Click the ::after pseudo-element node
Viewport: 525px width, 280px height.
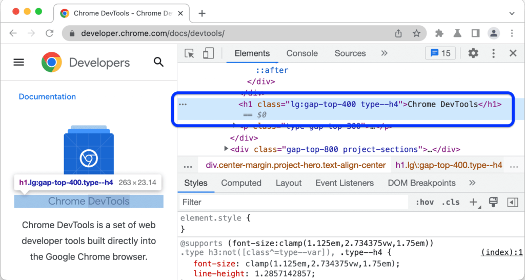272,70
